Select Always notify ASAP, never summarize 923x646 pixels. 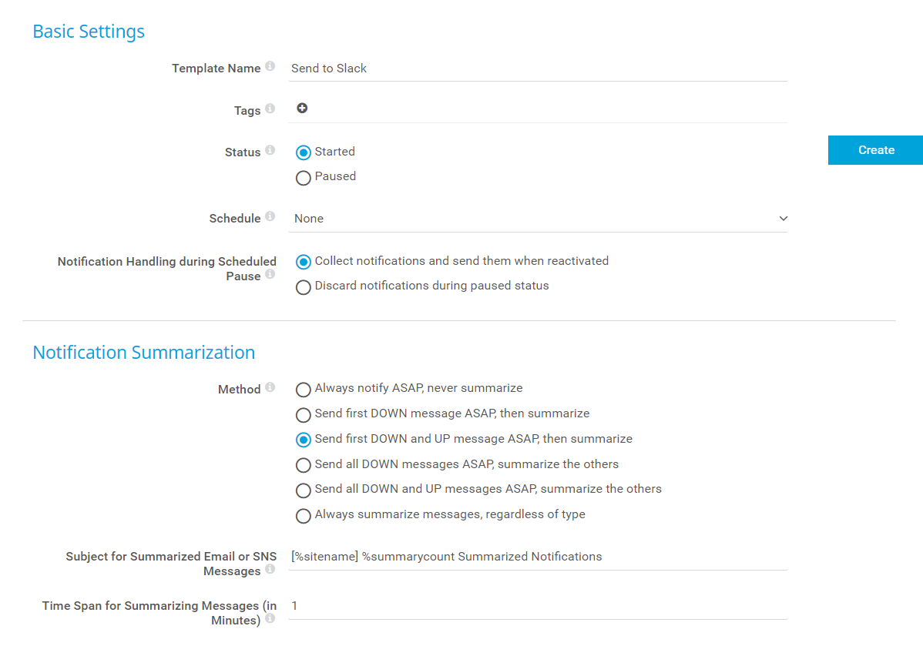click(304, 389)
